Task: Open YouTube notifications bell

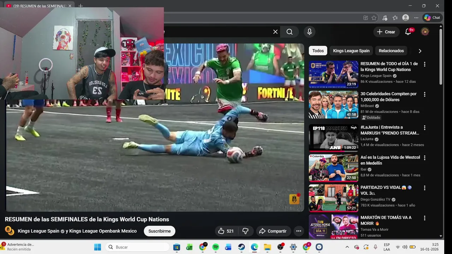Action: (408, 32)
